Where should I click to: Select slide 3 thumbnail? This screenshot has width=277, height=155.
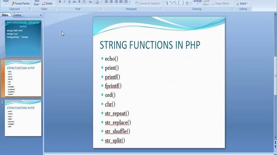click(23, 118)
